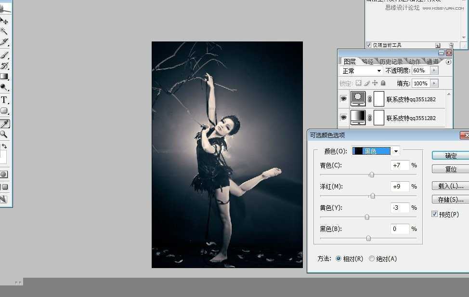Click the 洋红(M) value field showing +9

pyautogui.click(x=400, y=187)
